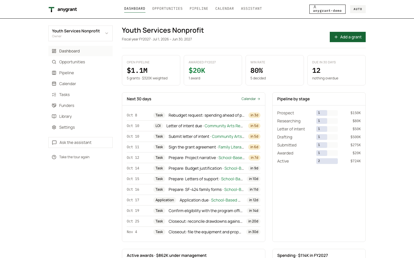Image resolution: width=414 pixels, height=258 pixels.
Task: Open the Open Pipeline $1.1M card
Action: click(151, 70)
